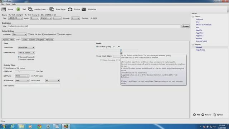Select the AppleTV 2 preset
The width and height of the screenshot is (229, 129).
[200, 33]
